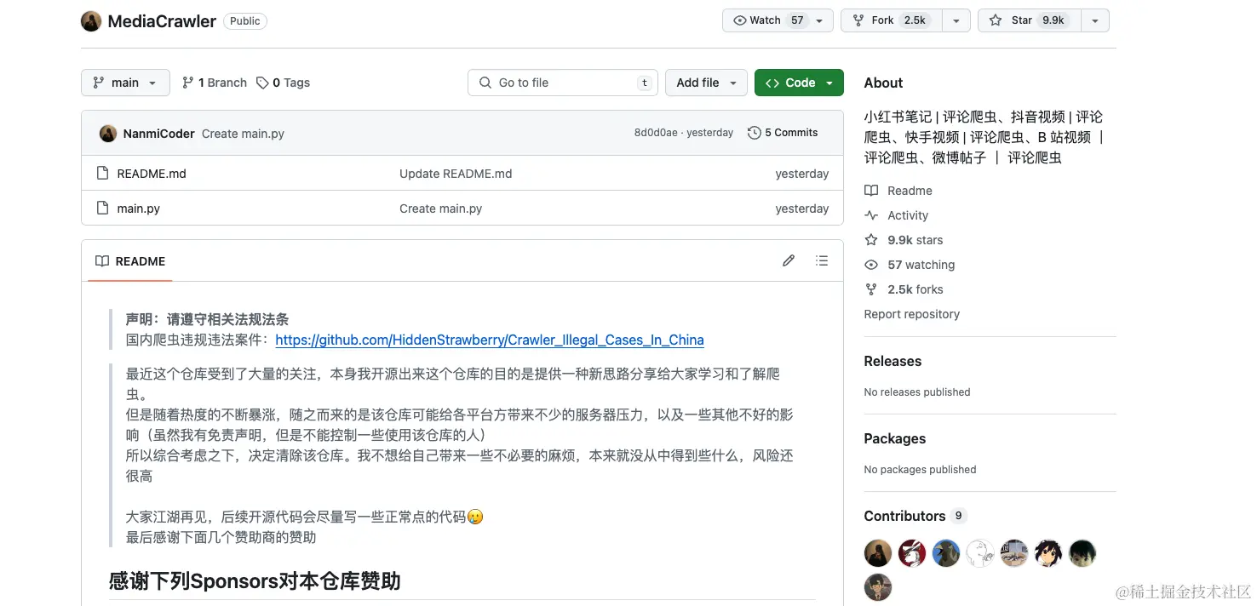Click the latest commit message Create main.py
Viewport: 1257px width, 606px height.
(243, 134)
